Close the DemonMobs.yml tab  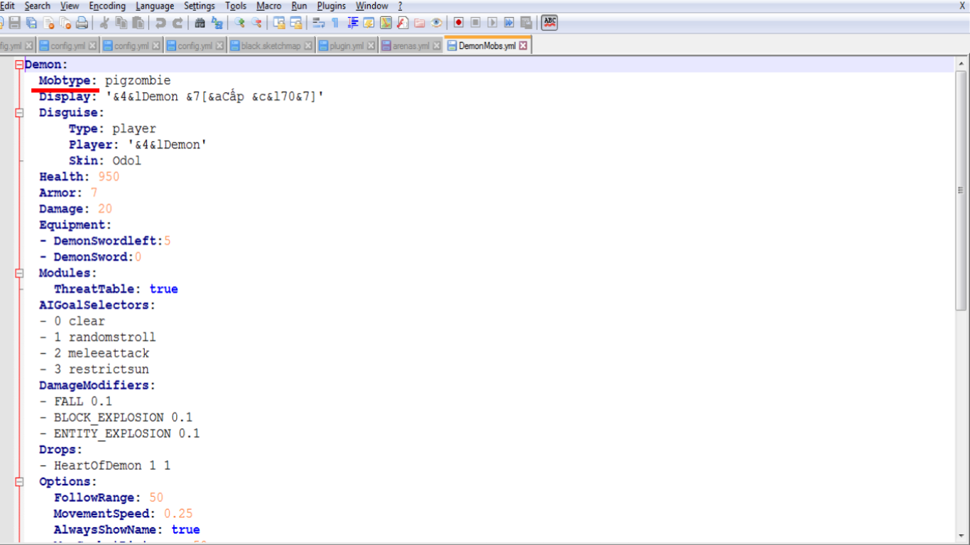[523, 45]
